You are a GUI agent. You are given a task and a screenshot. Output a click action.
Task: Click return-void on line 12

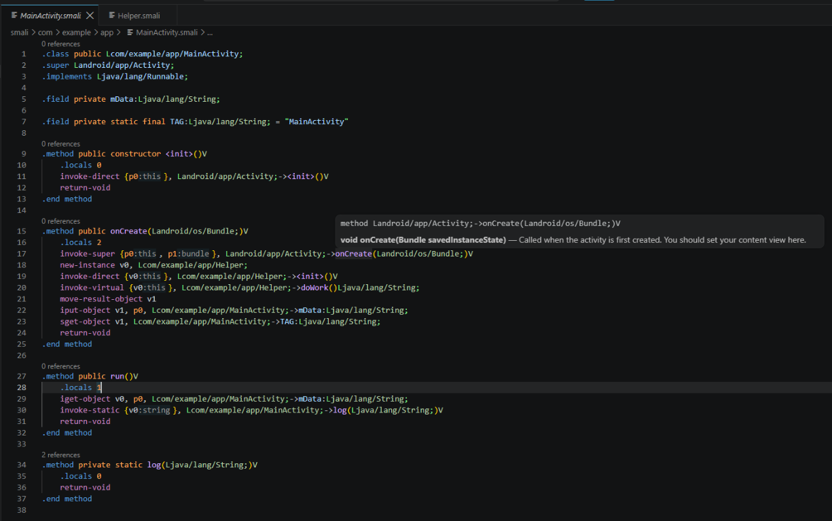click(x=85, y=187)
